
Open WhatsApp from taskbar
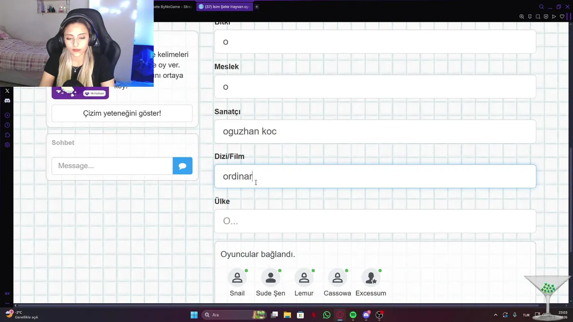[327, 315]
